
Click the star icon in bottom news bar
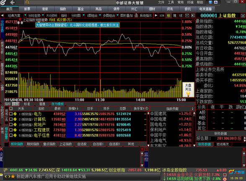(13, 176)
